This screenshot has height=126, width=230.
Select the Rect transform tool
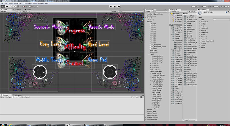tap(18, 7)
